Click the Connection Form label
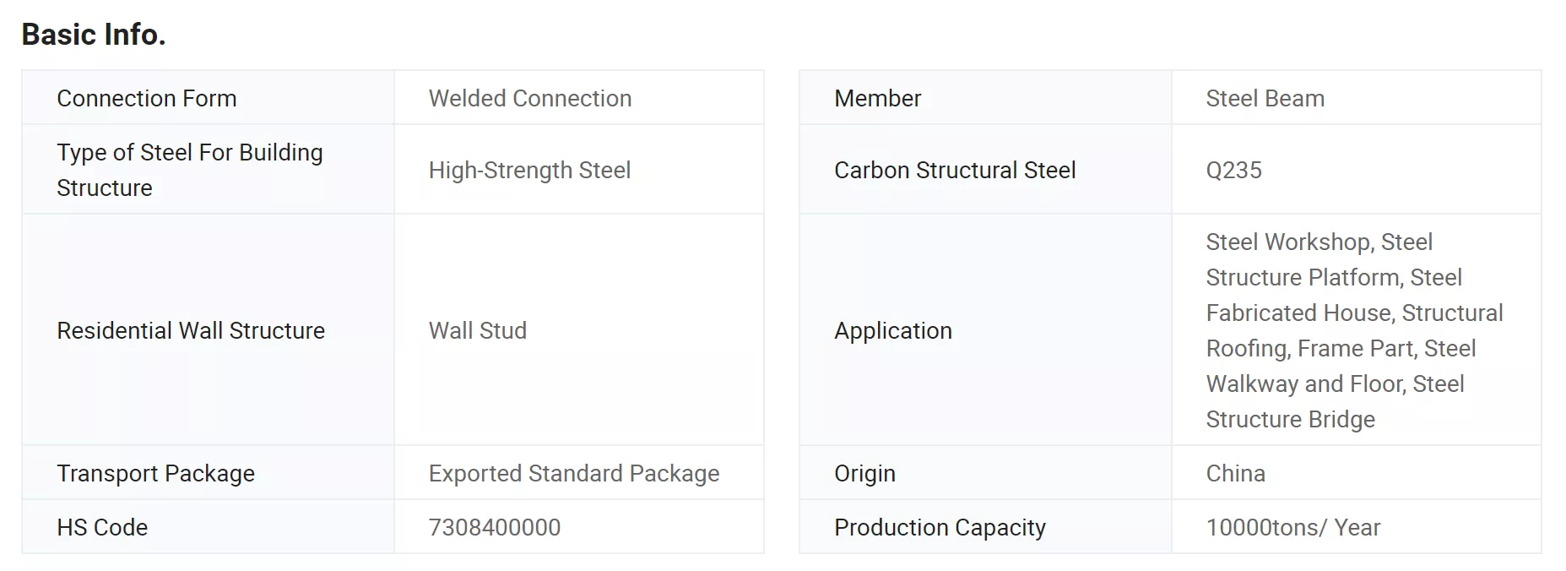 [x=146, y=98]
